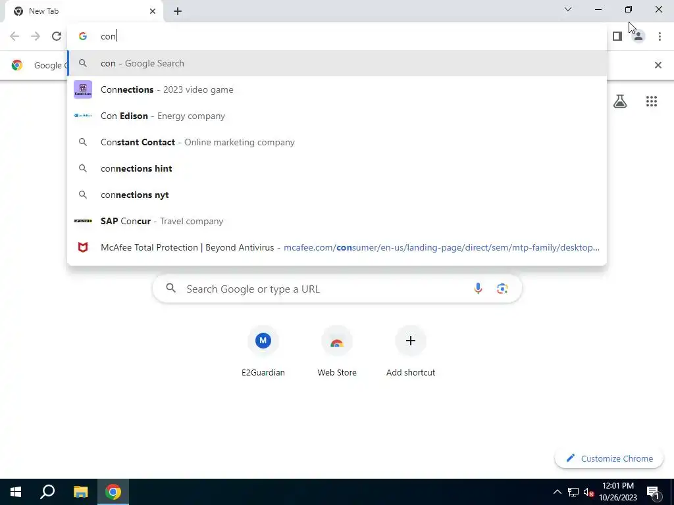Image resolution: width=674 pixels, height=505 pixels.
Task: Close the New Tab tab
Action: pos(153,11)
